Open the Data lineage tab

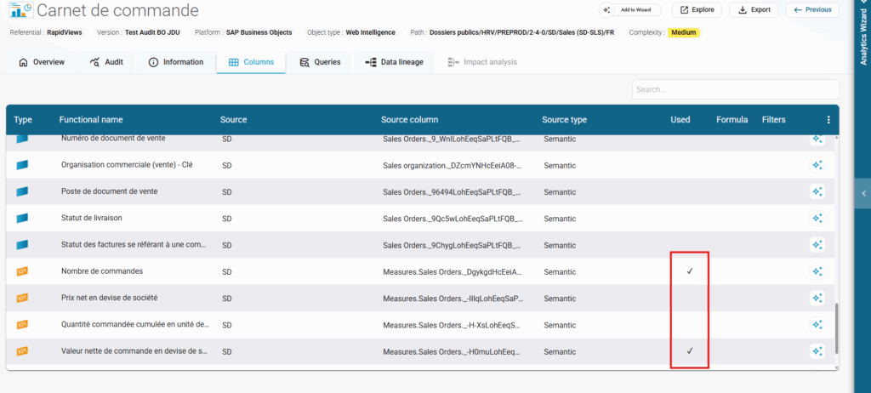click(x=394, y=62)
